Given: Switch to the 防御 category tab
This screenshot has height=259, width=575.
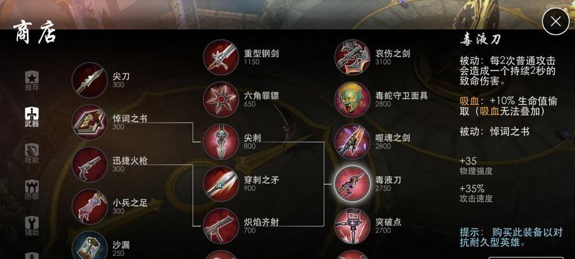Looking at the screenshot, I should (x=32, y=190).
